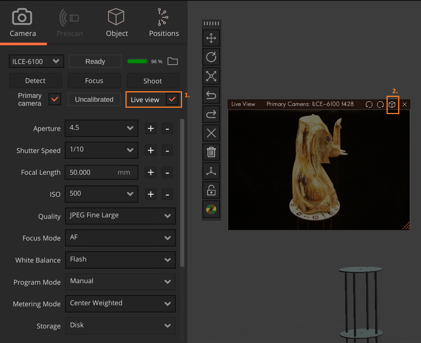The image size is (421, 343).
Task: Click the toolbar drag handle grip
Action: [211, 23]
